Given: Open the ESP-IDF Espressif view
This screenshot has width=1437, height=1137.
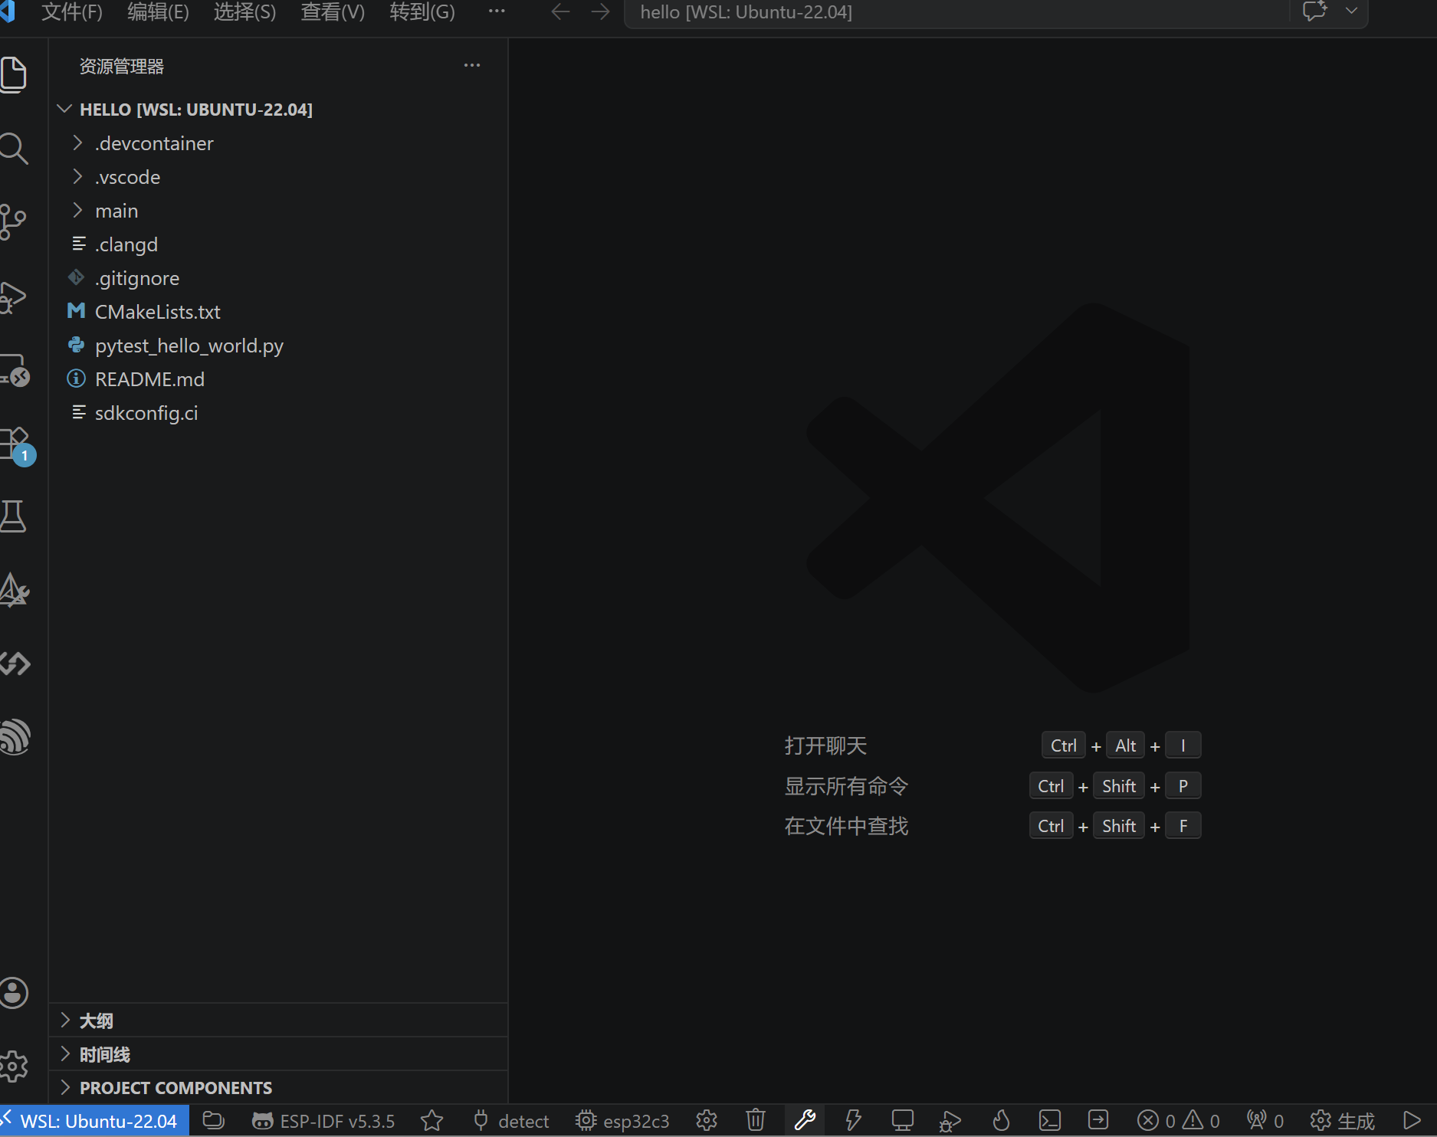Looking at the screenshot, I should point(15,737).
